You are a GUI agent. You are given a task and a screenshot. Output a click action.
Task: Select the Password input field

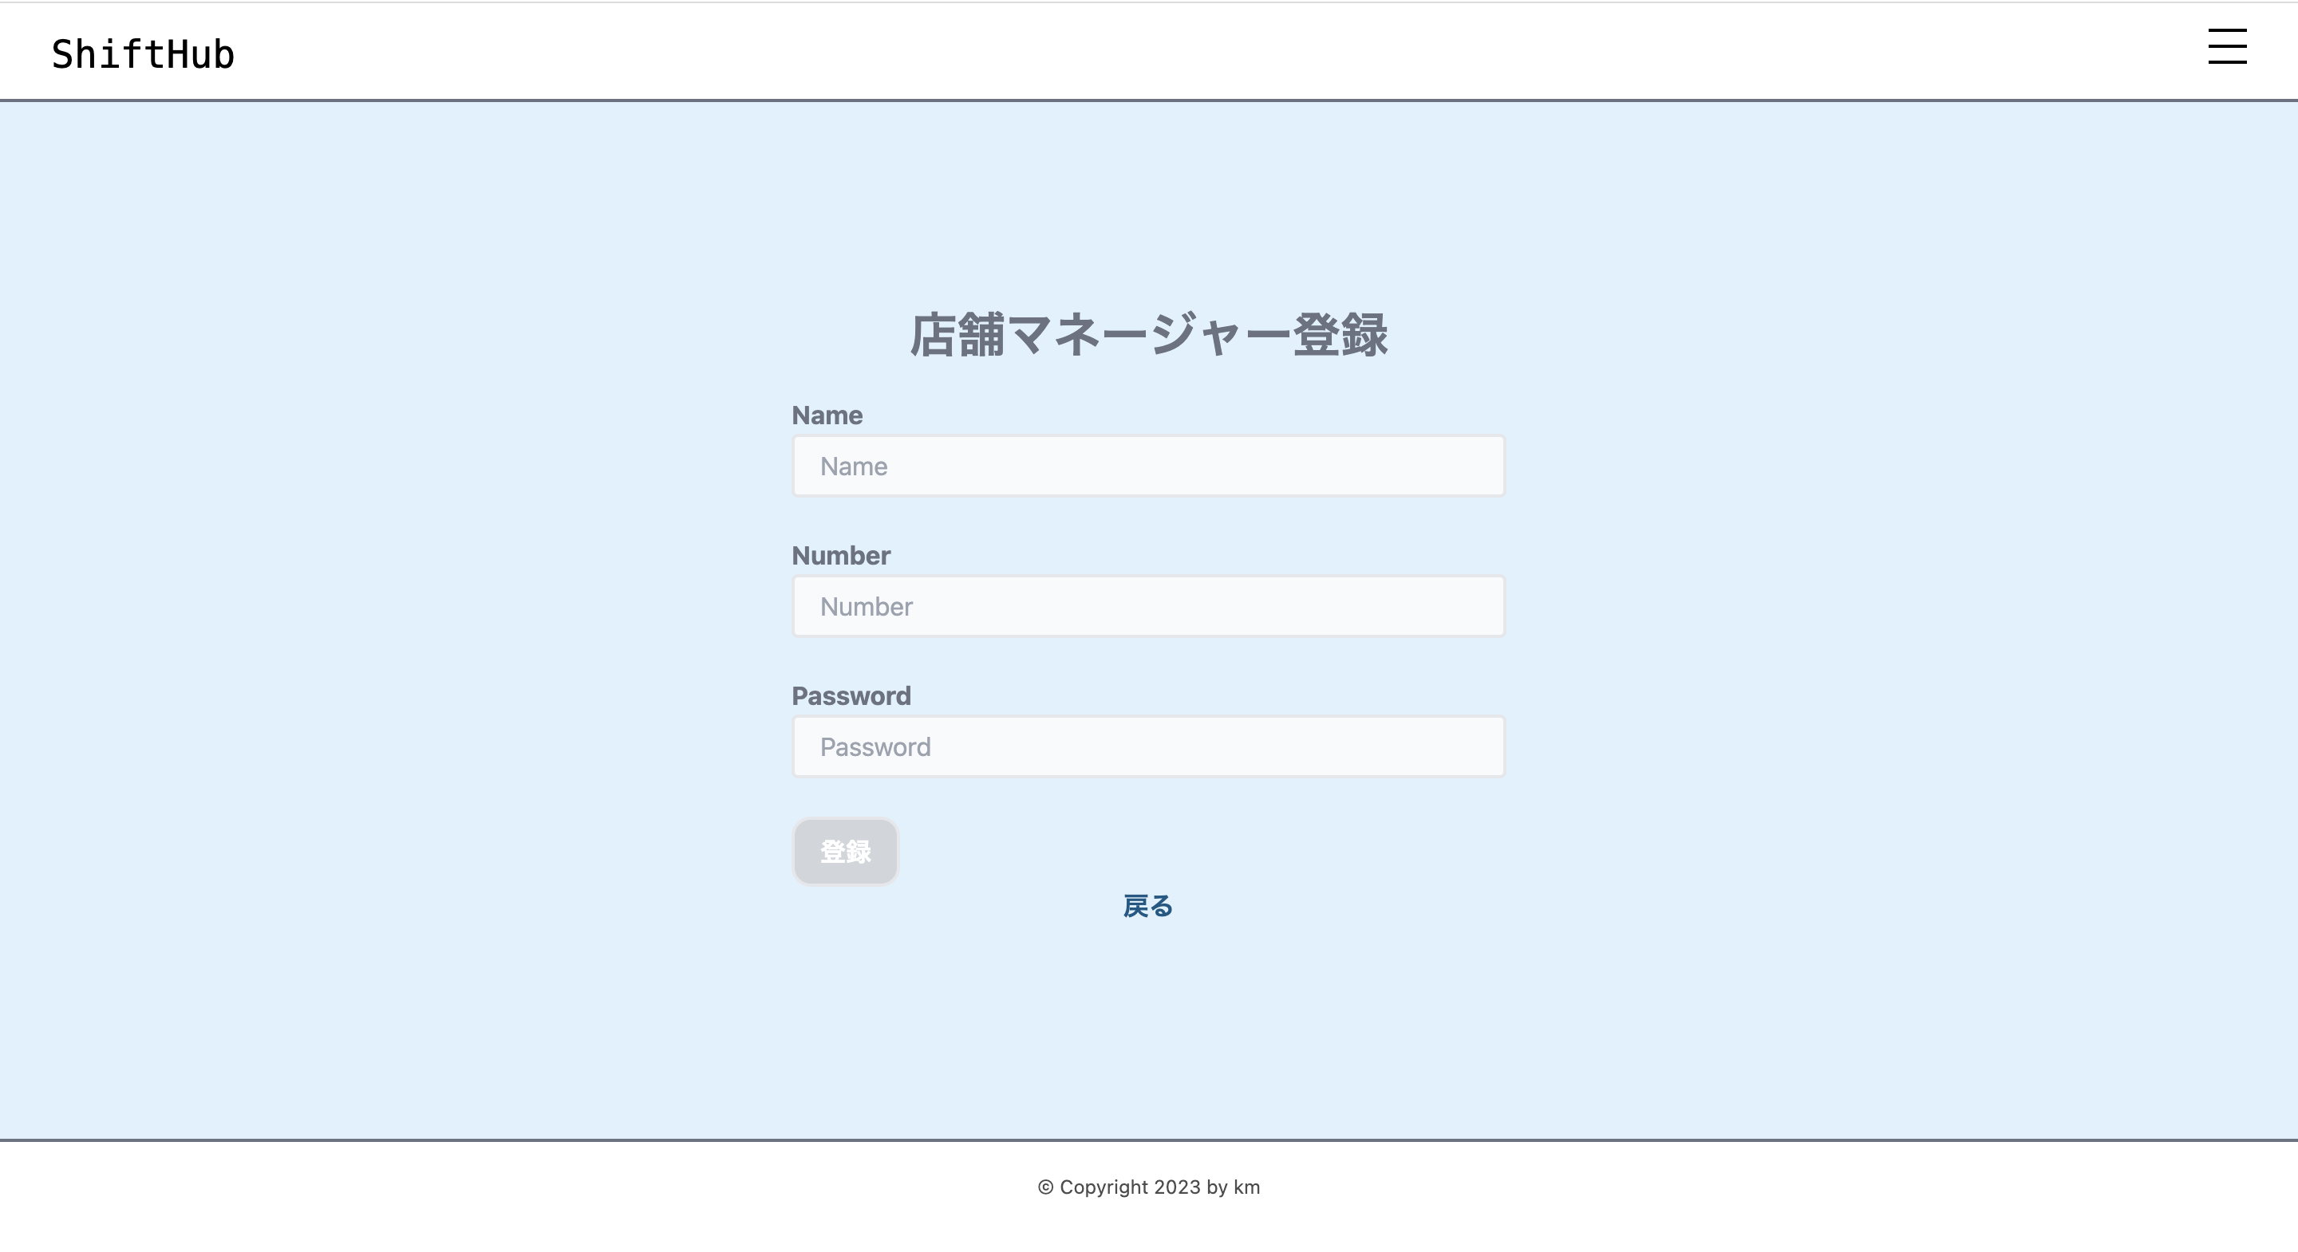1148,746
